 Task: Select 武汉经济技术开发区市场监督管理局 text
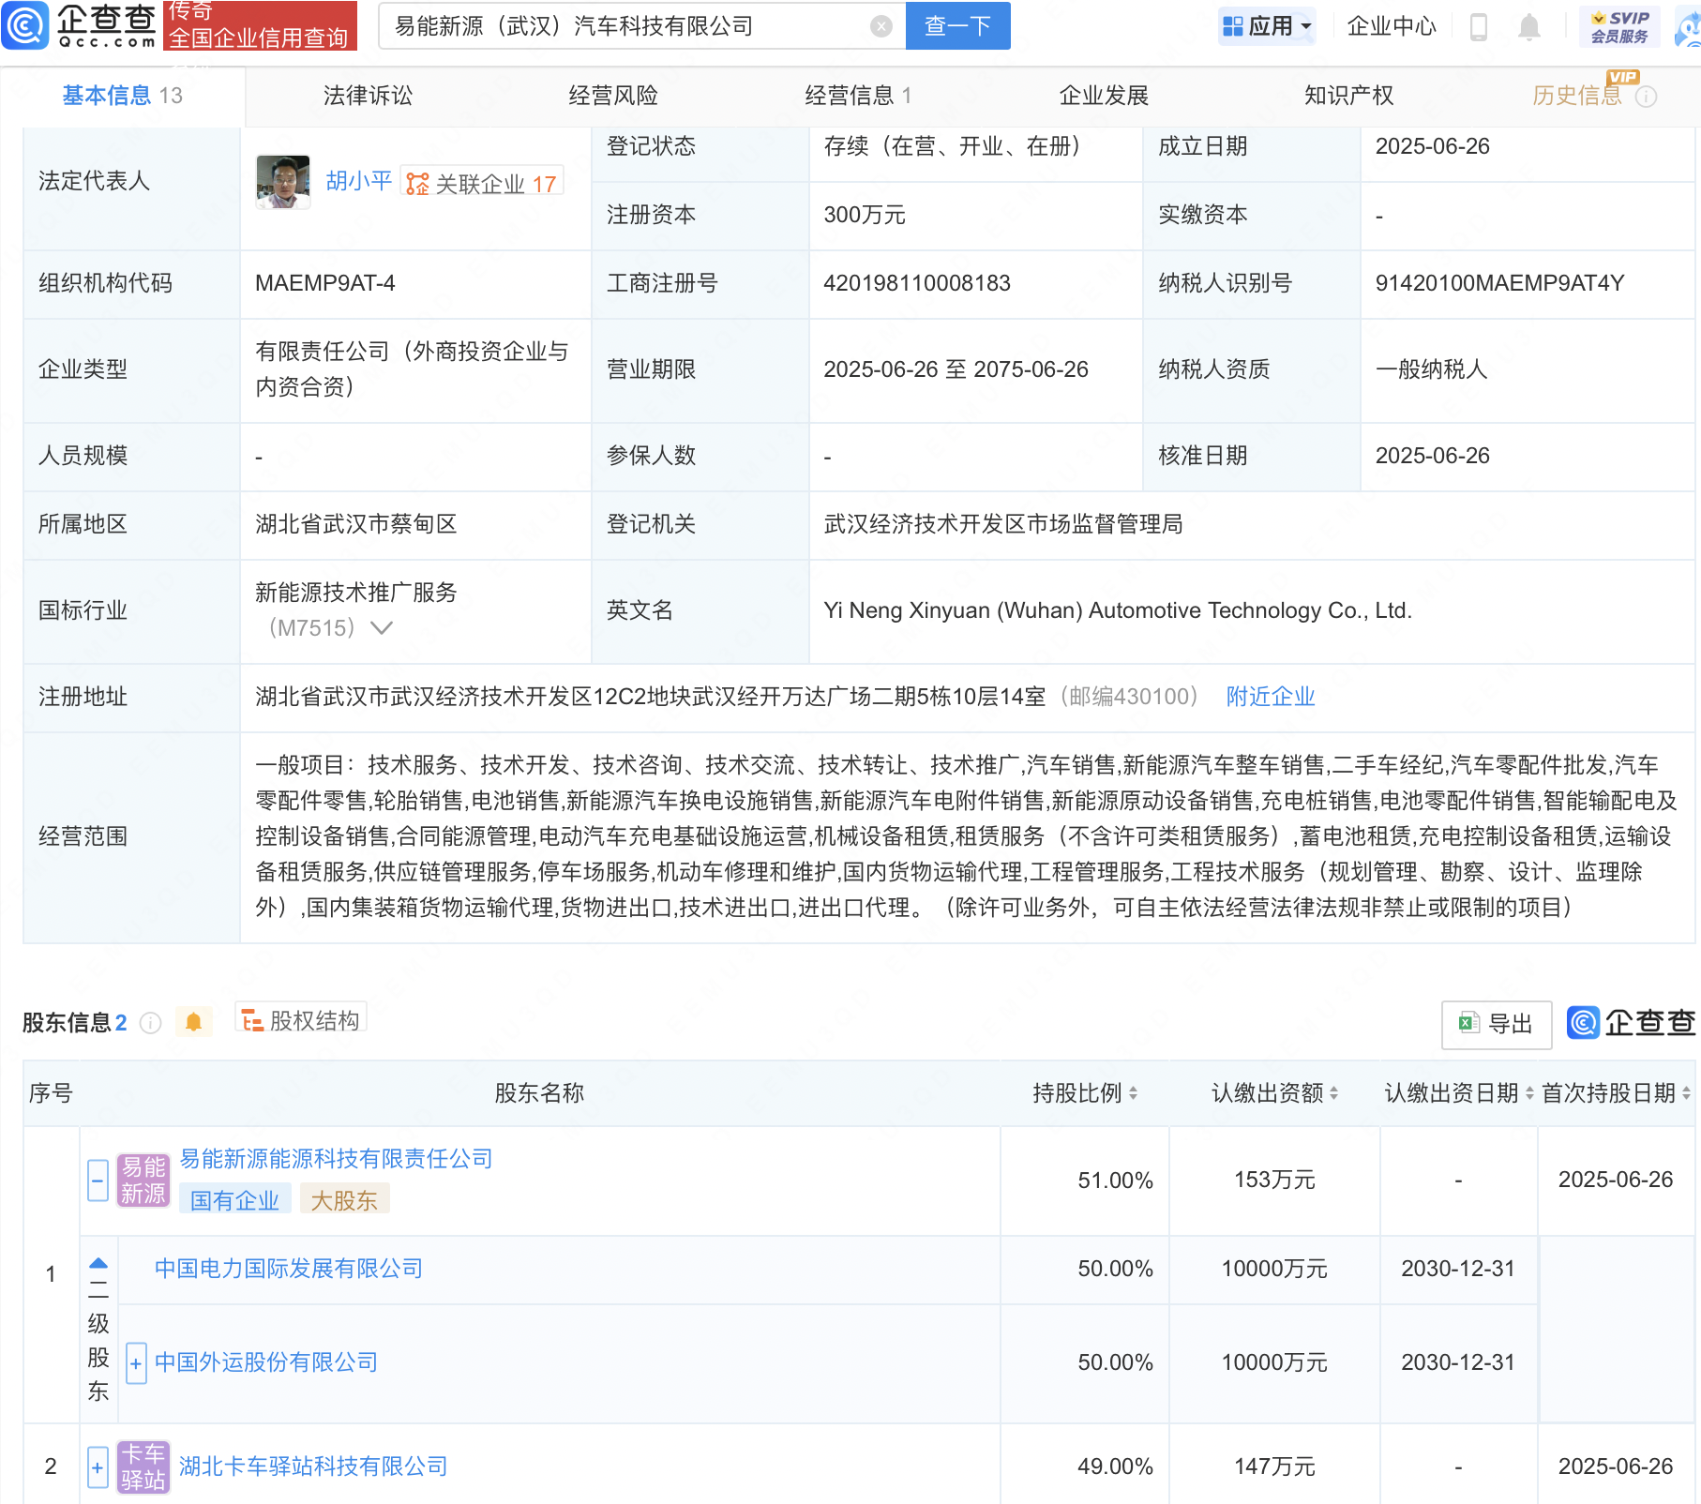1003,524
